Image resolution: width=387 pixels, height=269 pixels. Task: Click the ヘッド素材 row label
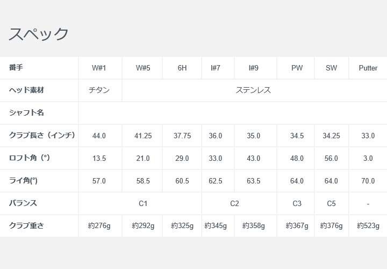pyautogui.click(x=26, y=90)
